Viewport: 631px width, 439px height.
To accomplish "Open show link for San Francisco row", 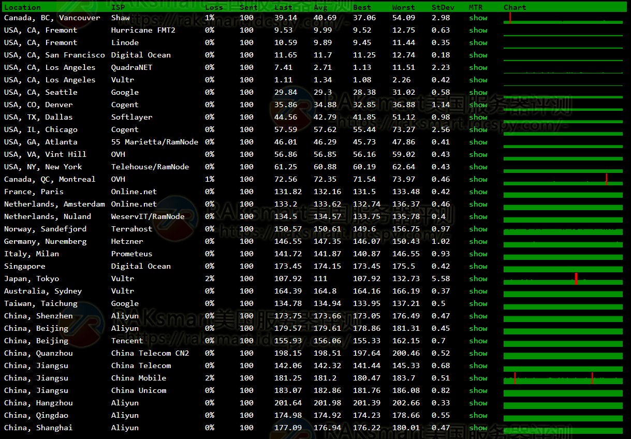I will click(478, 55).
